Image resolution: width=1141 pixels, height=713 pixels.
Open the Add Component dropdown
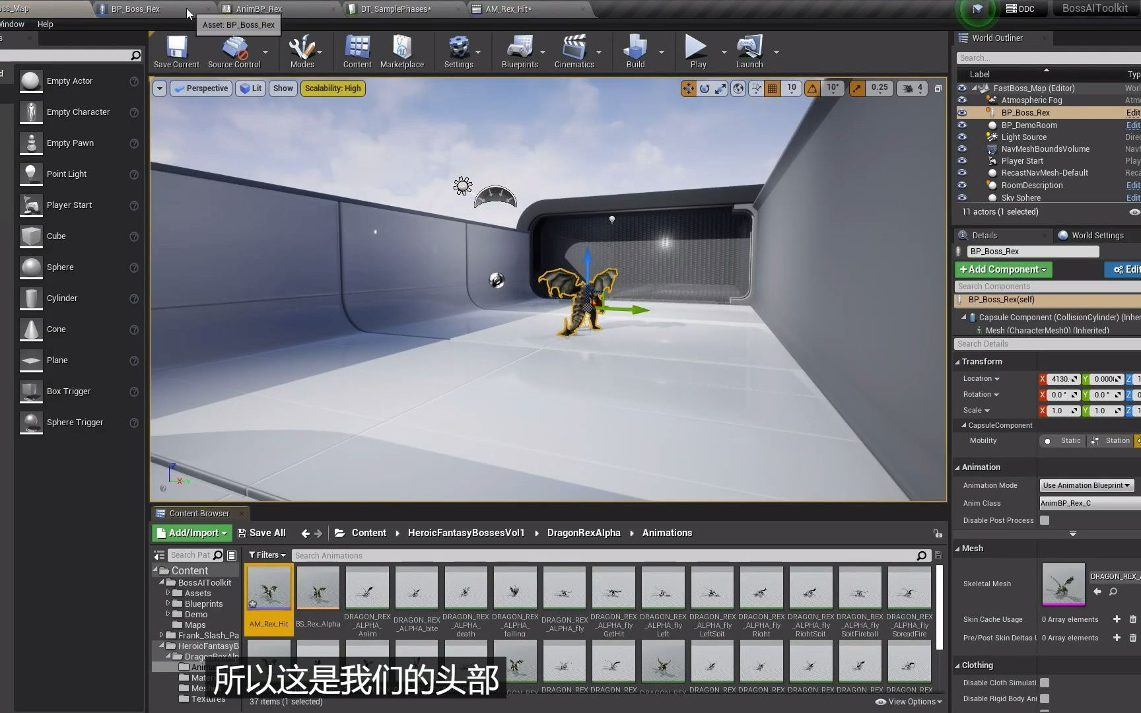coord(1003,269)
